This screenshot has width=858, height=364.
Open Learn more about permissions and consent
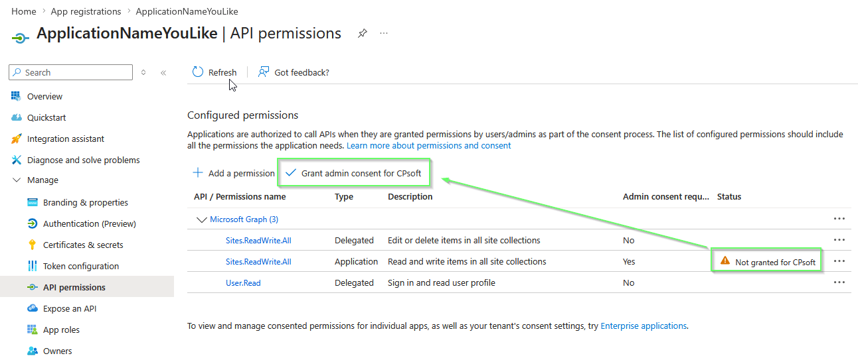[x=429, y=145]
